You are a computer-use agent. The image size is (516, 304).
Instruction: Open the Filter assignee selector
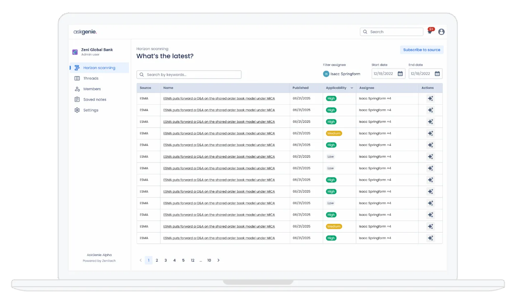point(342,74)
